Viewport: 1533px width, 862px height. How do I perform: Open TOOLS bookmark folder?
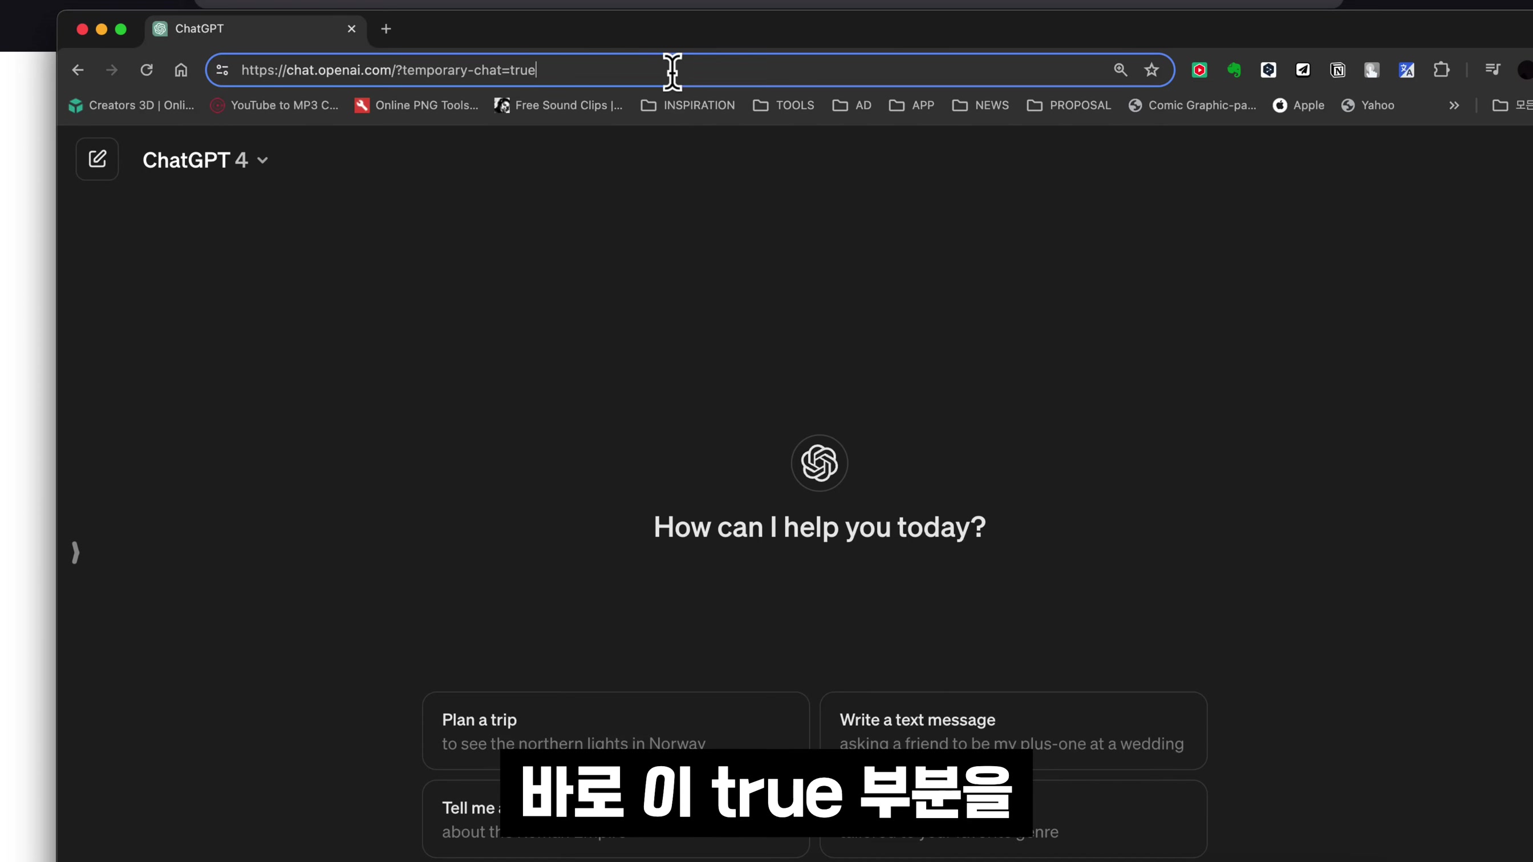point(783,105)
